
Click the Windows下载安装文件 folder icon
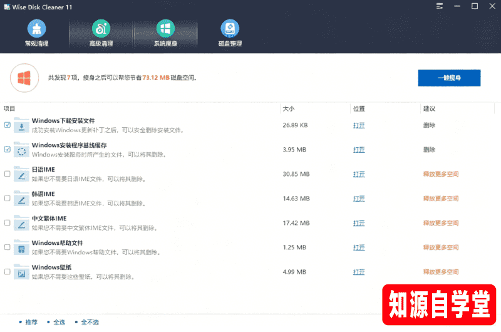click(21, 125)
